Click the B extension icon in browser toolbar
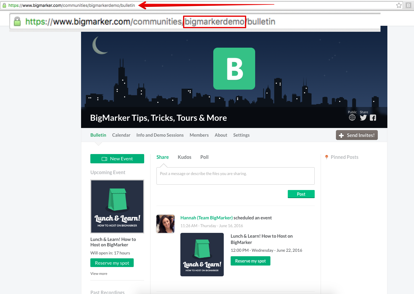This screenshot has height=294, width=414. (x=408, y=5)
